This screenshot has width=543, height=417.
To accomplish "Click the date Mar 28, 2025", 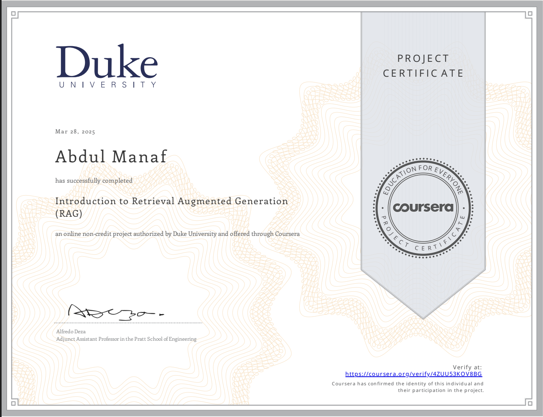I will 75,131.
